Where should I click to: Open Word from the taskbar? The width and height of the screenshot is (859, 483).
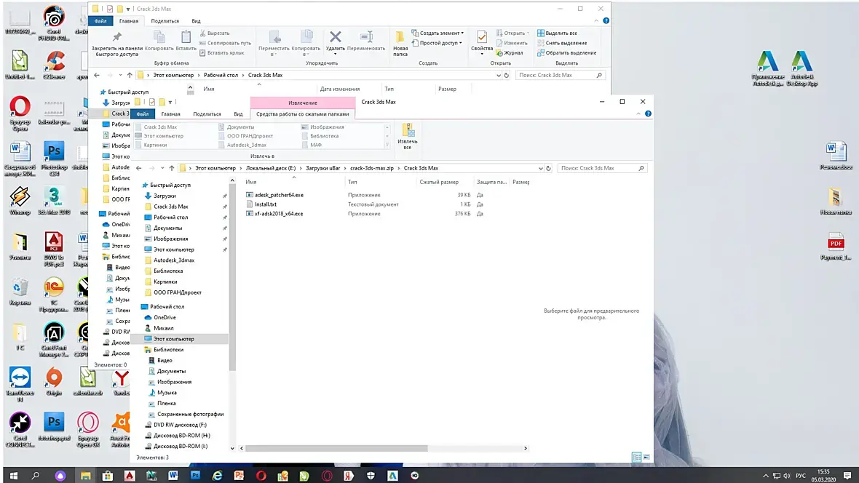pyautogui.click(x=173, y=475)
